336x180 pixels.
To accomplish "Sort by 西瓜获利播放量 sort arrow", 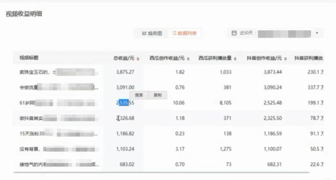I will pos(235,59).
